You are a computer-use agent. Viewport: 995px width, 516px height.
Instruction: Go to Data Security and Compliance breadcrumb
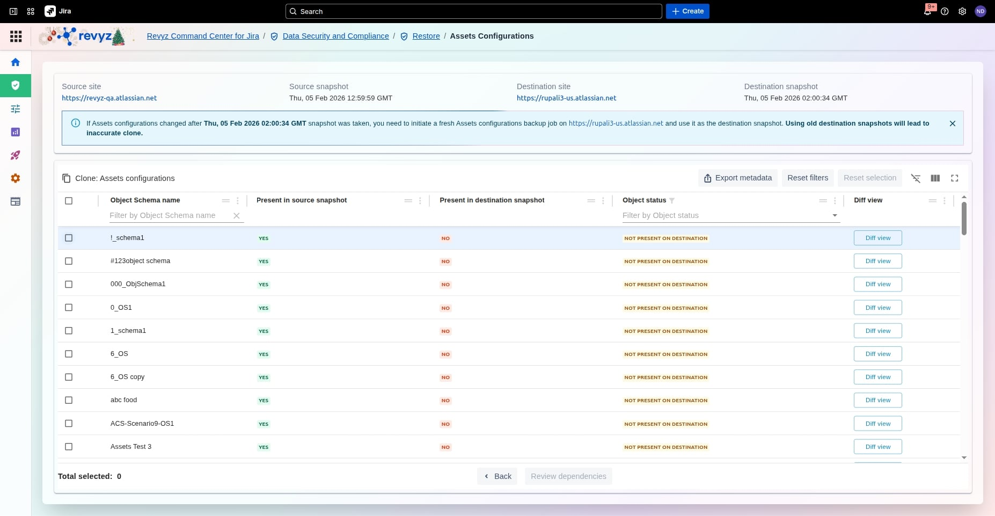335,36
